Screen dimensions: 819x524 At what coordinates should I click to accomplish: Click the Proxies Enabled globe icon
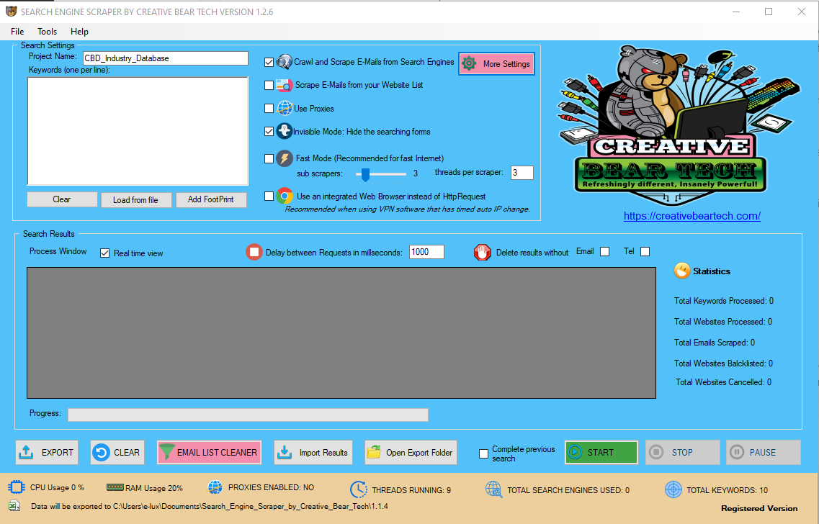215,487
